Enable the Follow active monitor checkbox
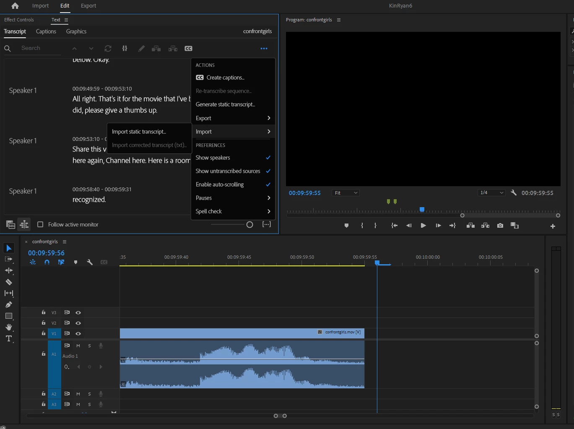574x429 pixels. 40,224
